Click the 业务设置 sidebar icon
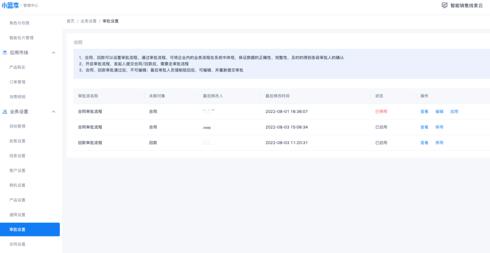This screenshot has height=253, width=490. (4, 112)
